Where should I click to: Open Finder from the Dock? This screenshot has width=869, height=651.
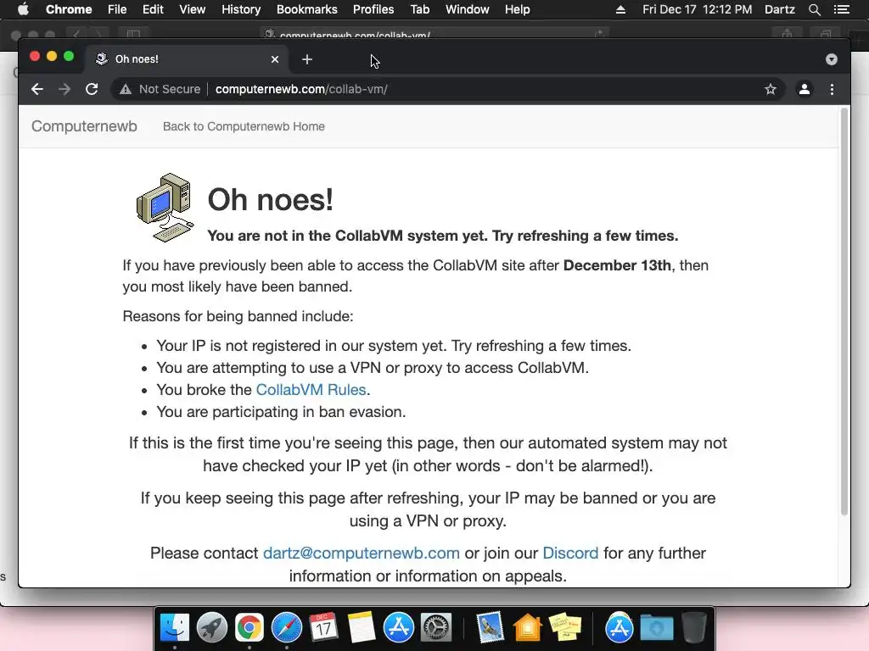pos(175,628)
